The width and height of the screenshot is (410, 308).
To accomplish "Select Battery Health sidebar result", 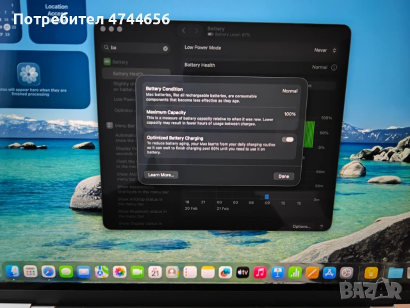I will pyautogui.click(x=136, y=74).
